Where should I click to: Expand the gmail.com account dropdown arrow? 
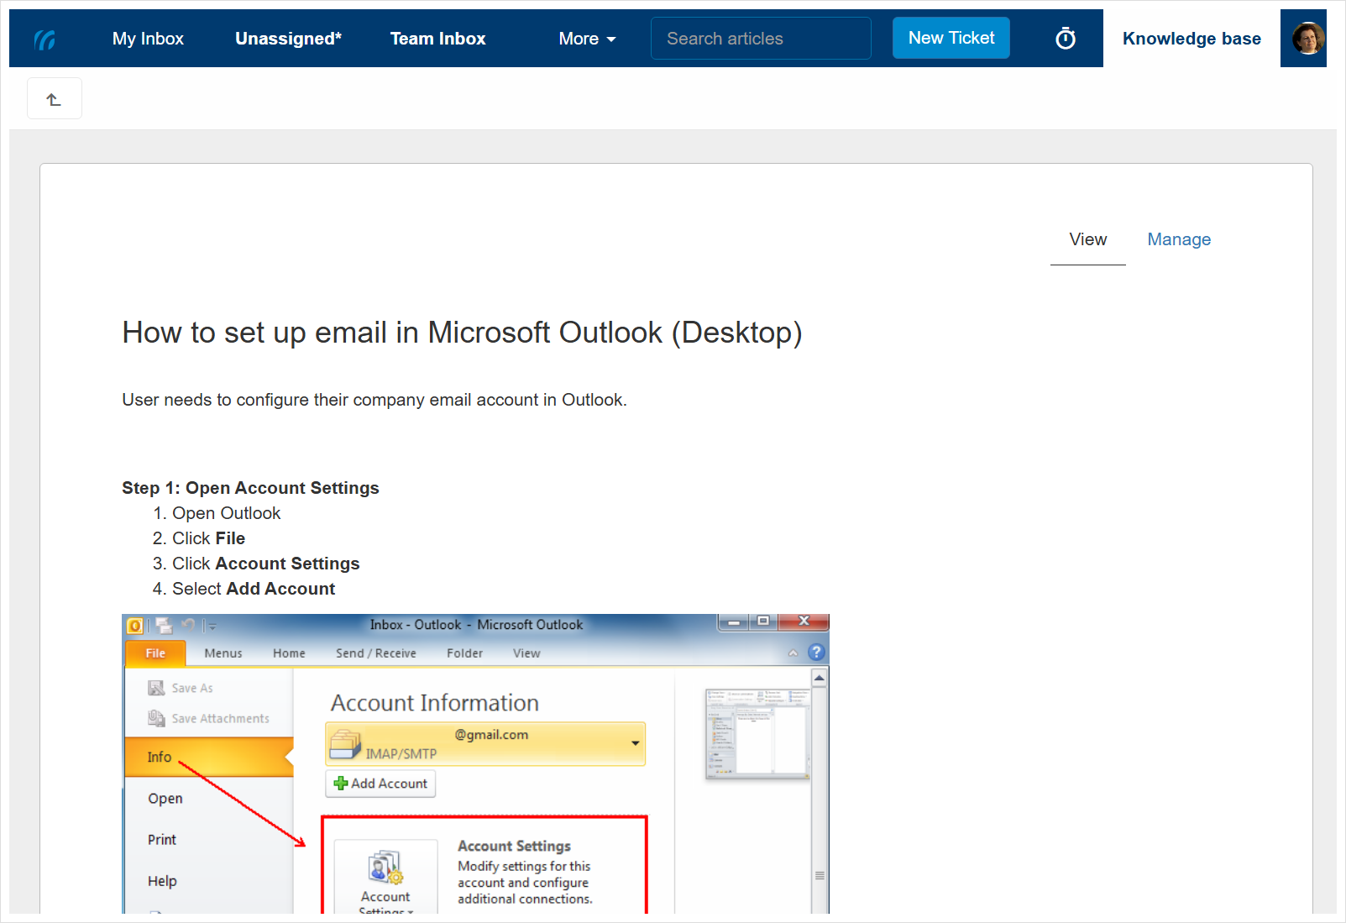click(x=635, y=743)
